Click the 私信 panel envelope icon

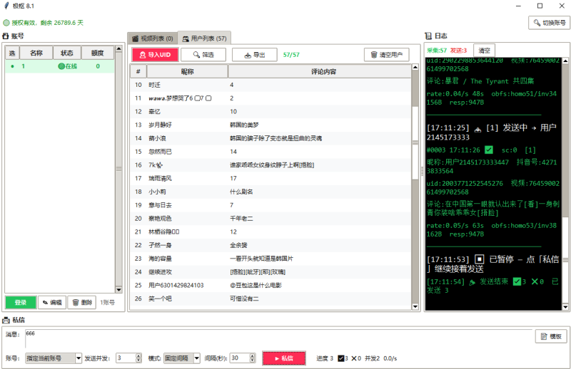pyautogui.click(x=6, y=320)
